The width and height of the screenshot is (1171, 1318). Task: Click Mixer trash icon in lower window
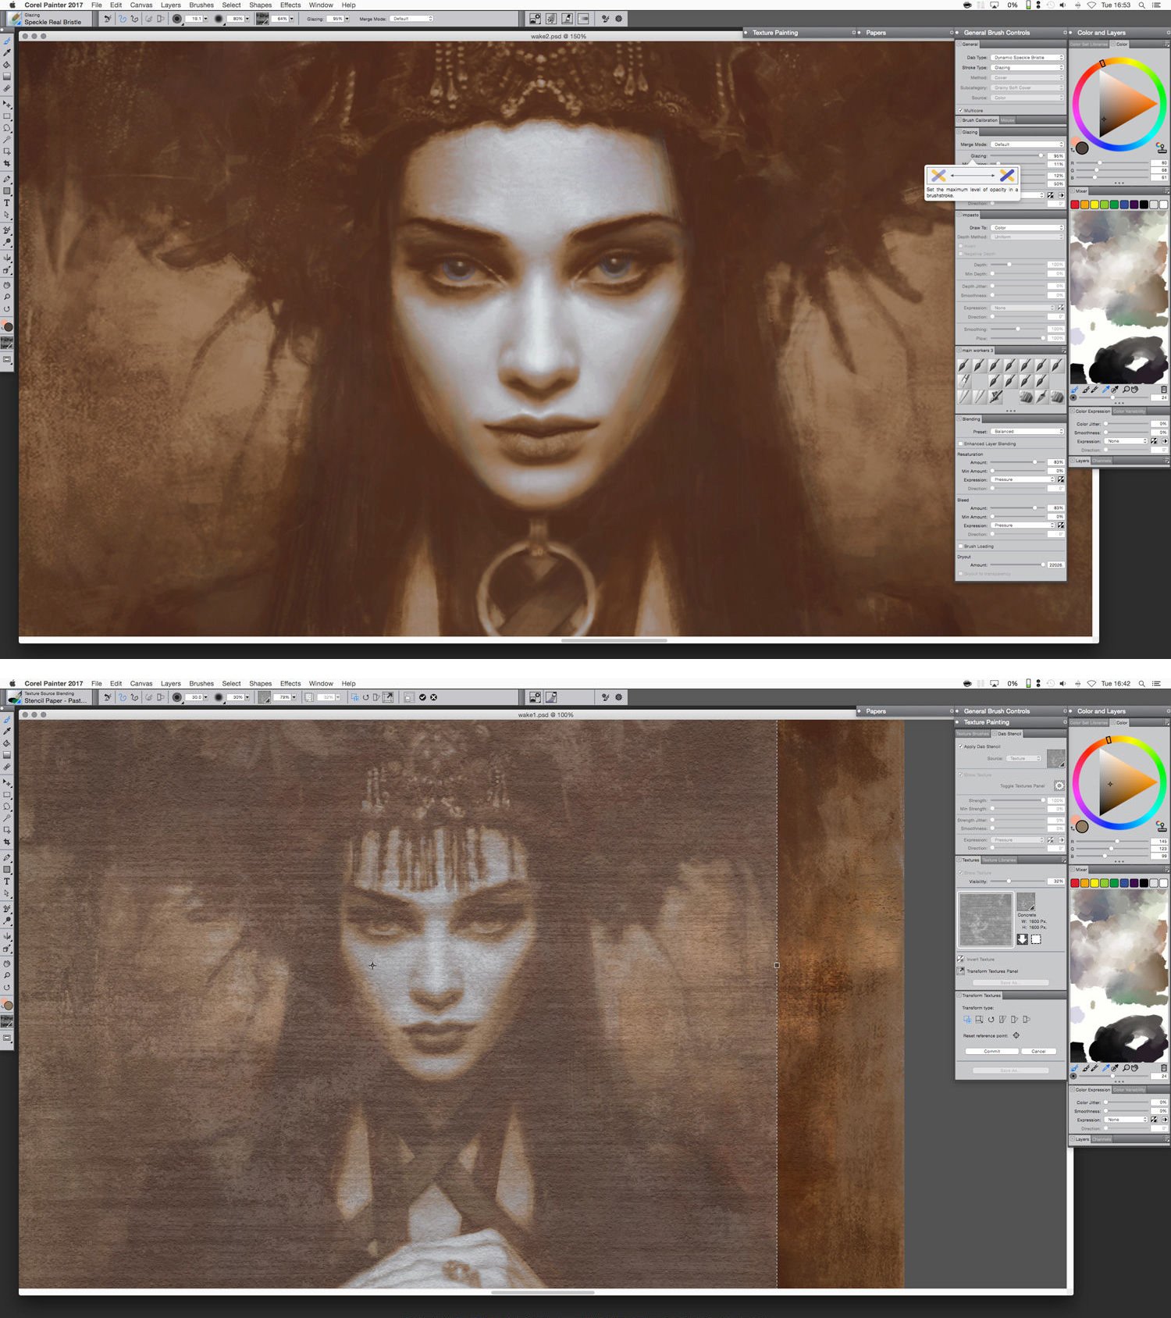coord(1164,1068)
